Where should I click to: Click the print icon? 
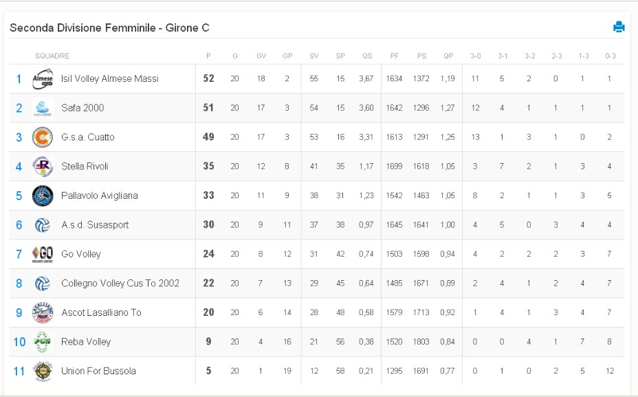coord(619,27)
